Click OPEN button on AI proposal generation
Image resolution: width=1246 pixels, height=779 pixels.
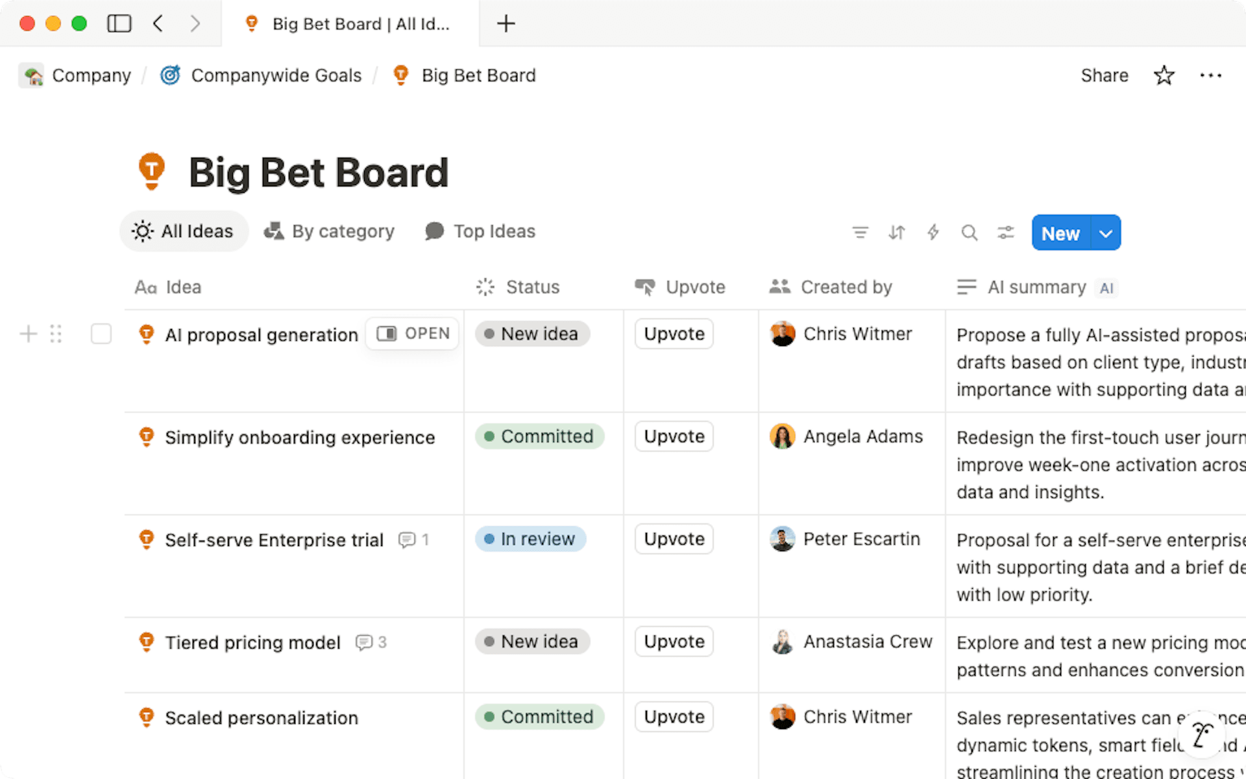413,334
